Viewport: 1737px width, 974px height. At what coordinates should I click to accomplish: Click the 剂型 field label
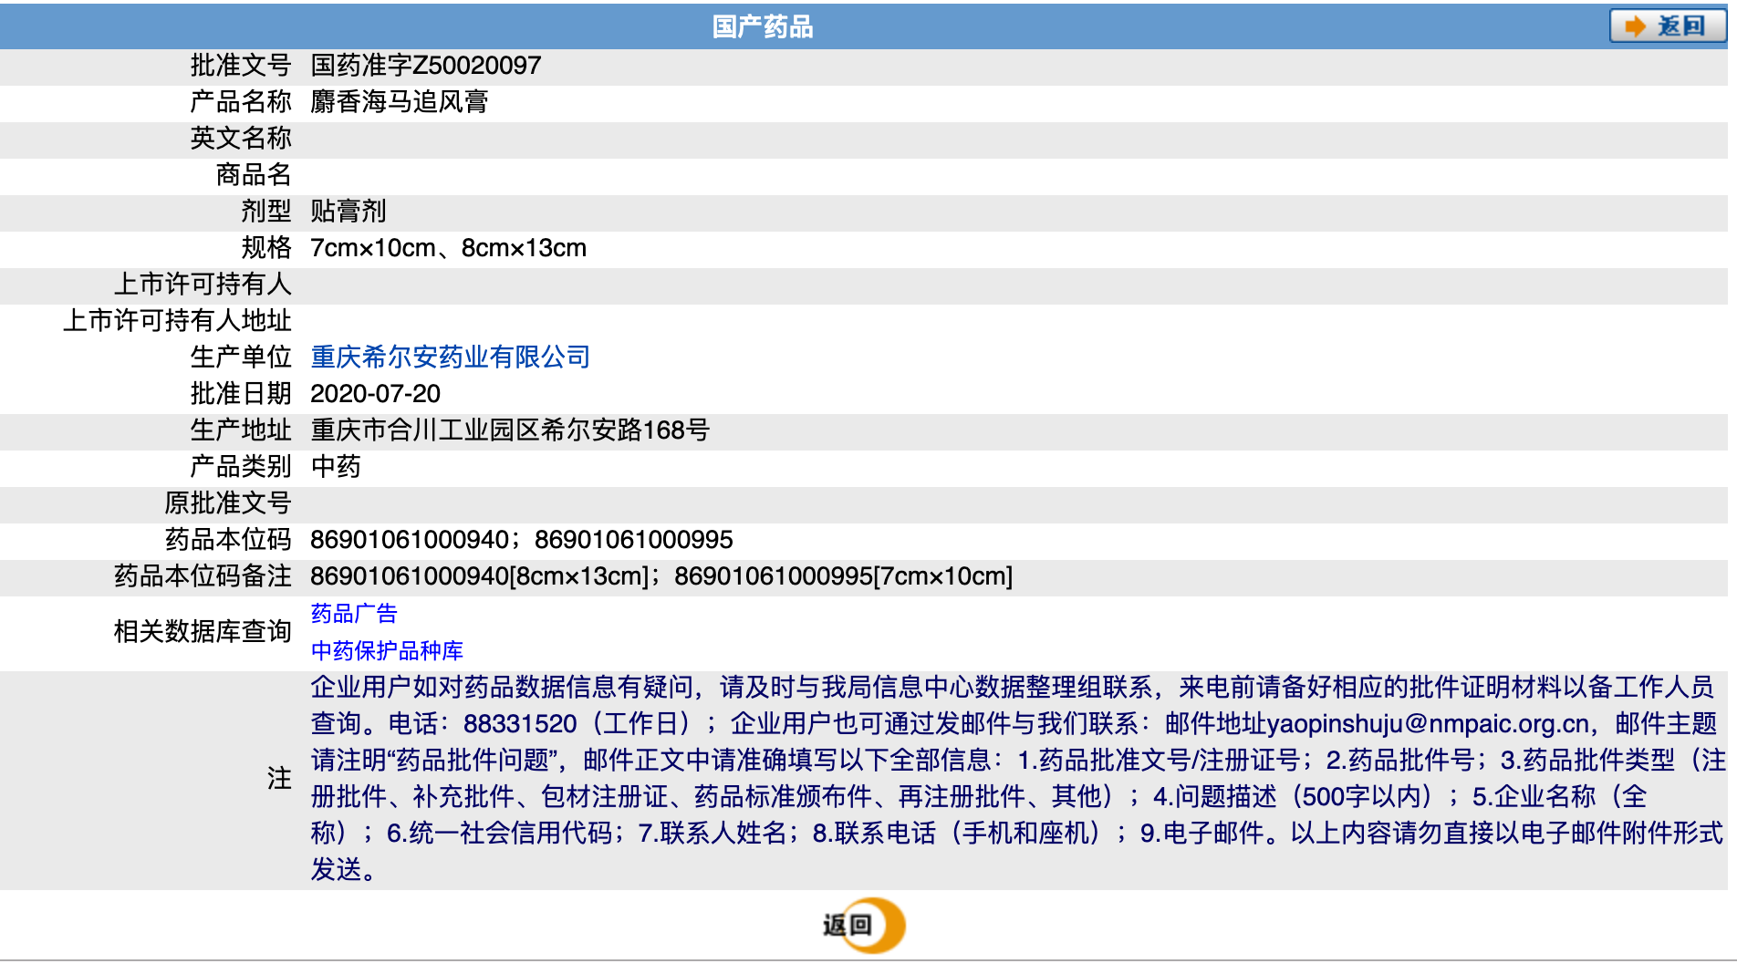tap(266, 211)
